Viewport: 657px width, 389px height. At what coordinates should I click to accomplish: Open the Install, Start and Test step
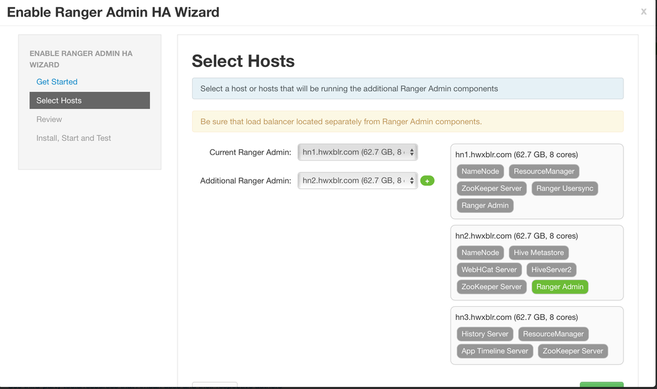click(x=74, y=138)
